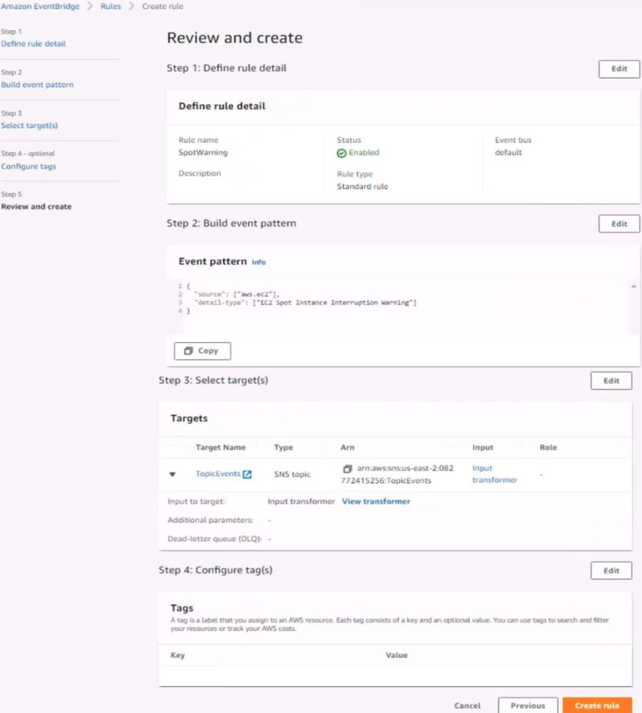Click the Type column header
The image size is (642, 713).
click(283, 447)
